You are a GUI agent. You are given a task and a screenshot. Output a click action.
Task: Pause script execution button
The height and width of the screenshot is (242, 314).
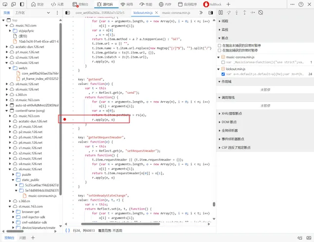[x=221, y=13]
